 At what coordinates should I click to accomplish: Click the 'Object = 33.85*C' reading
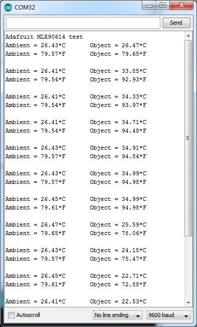pos(118,71)
